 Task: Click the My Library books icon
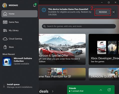pos(5,30)
